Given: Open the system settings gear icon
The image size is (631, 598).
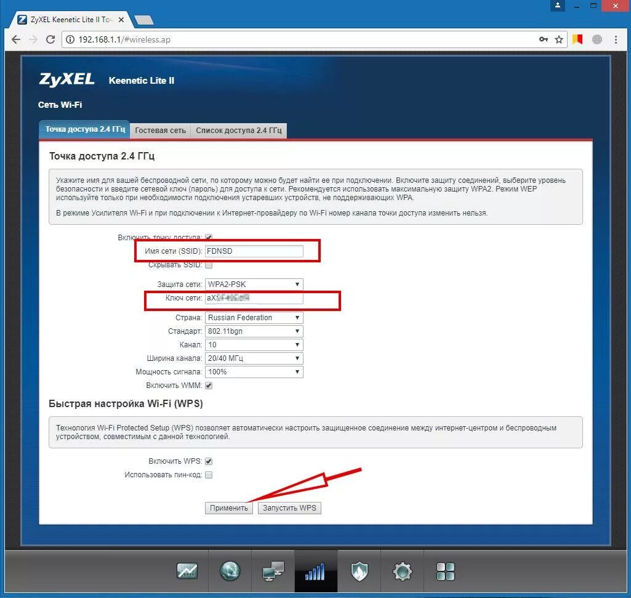Looking at the screenshot, I should 403,571.
